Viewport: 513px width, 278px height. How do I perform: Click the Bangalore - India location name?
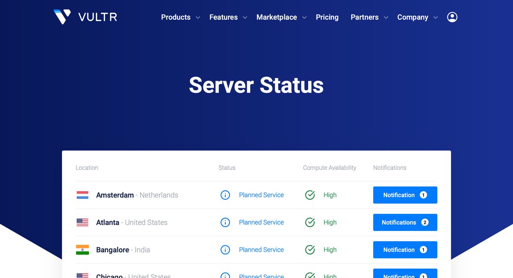tap(123, 250)
